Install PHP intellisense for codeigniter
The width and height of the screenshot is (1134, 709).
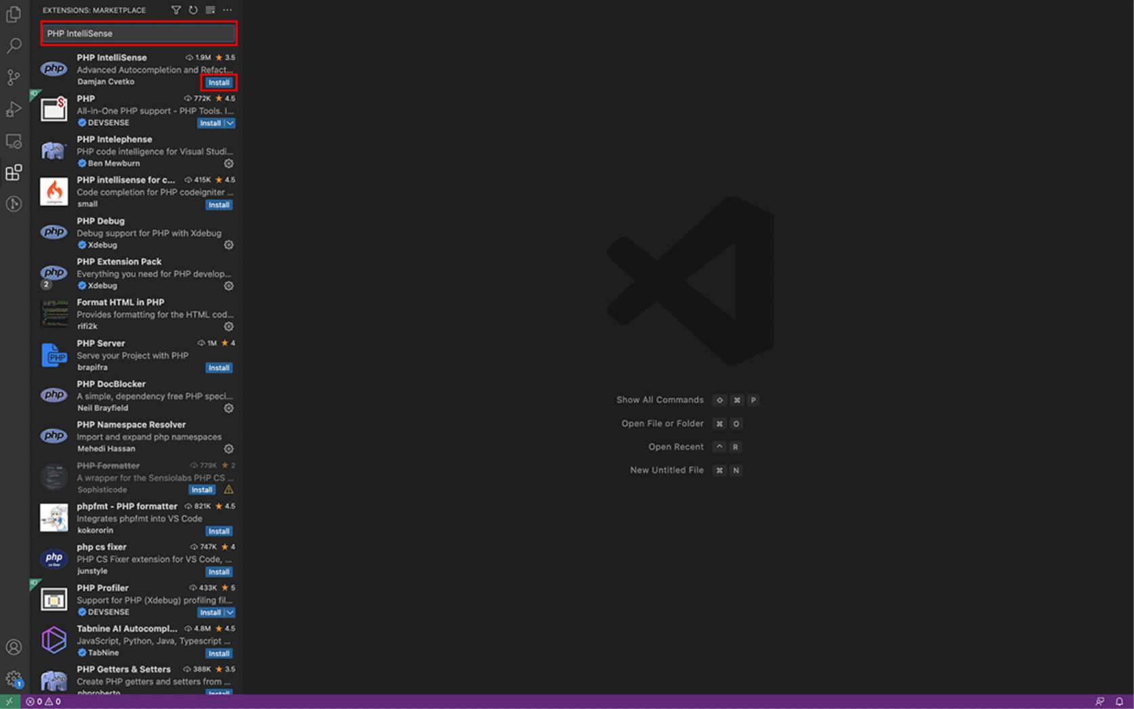click(x=219, y=205)
